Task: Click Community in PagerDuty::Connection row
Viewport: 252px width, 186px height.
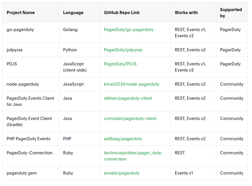Action: tap(232, 153)
